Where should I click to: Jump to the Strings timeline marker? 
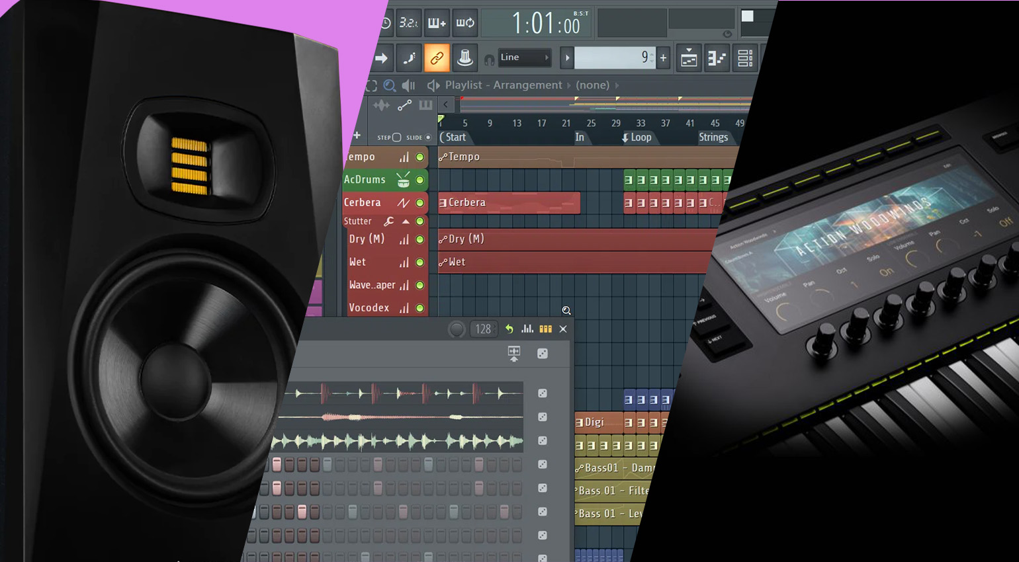pyautogui.click(x=713, y=138)
